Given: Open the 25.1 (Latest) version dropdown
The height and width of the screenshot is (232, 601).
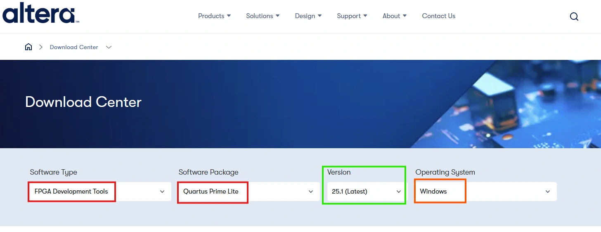Looking at the screenshot, I should [x=364, y=192].
